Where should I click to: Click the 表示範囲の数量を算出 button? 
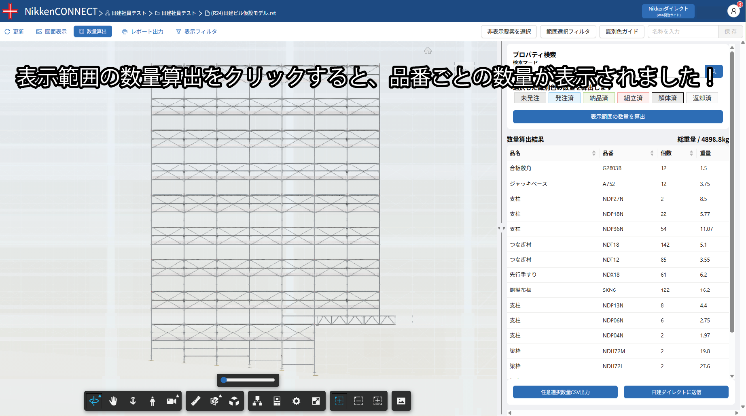coord(617,117)
